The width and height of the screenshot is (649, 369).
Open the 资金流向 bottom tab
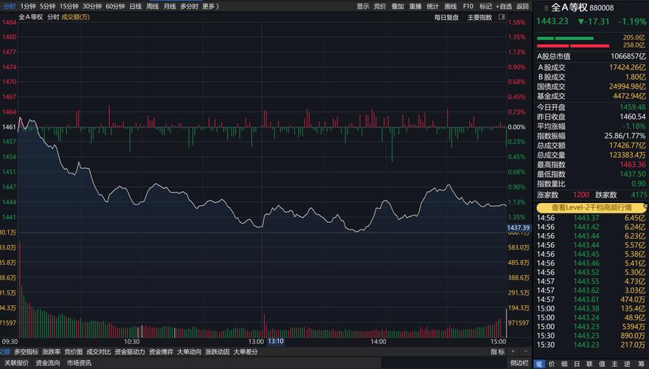coord(48,363)
